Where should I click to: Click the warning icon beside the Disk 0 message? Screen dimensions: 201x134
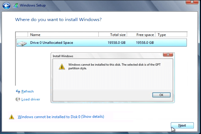pyautogui.click(x=12, y=117)
